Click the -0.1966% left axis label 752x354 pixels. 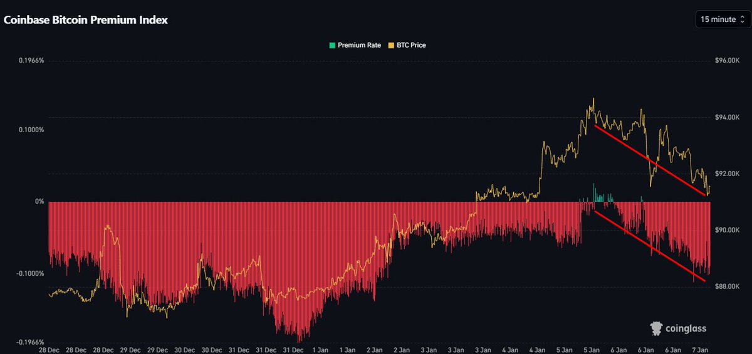(x=30, y=343)
